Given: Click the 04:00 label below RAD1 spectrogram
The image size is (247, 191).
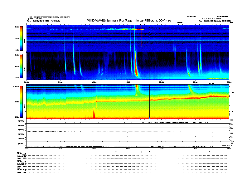Looking at the screenshot, I should point(60,82).
